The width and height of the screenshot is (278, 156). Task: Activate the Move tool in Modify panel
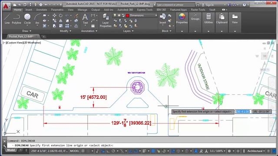click(54, 16)
